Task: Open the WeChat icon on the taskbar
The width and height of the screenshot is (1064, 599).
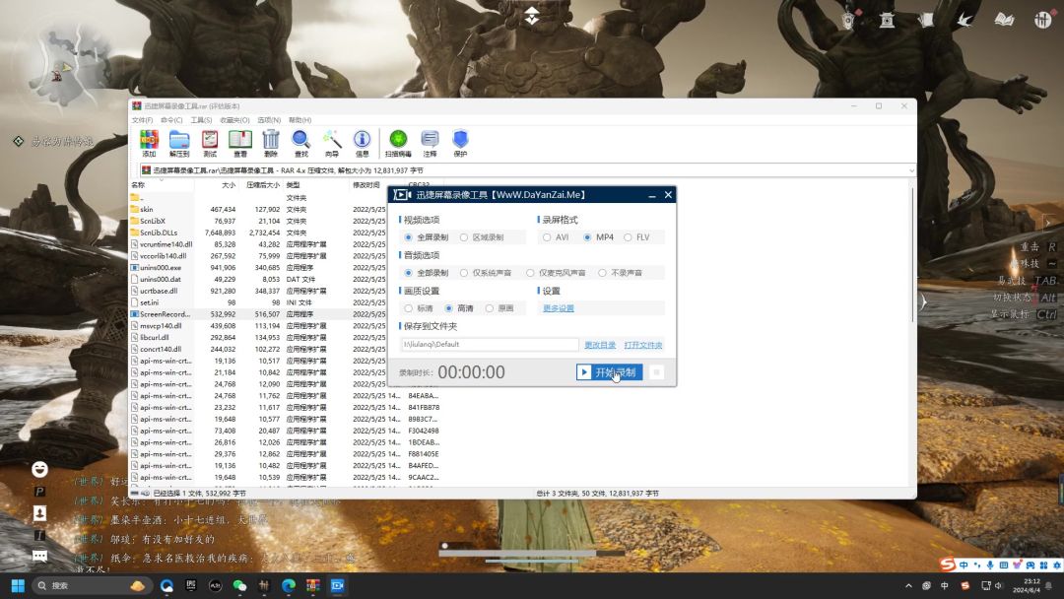Action: coord(239,585)
